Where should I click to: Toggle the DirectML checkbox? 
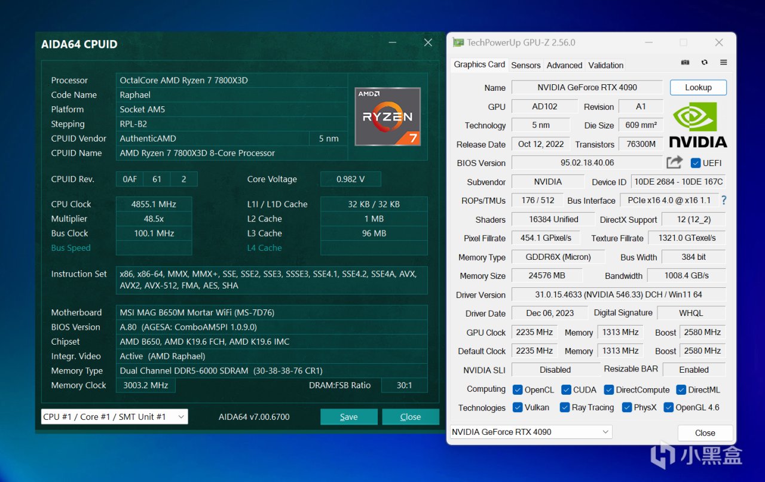click(x=681, y=389)
